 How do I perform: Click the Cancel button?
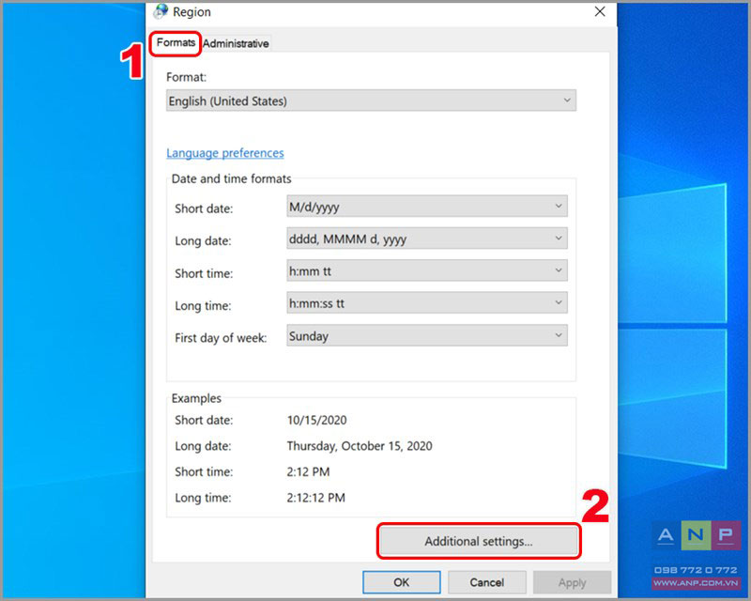(x=486, y=582)
